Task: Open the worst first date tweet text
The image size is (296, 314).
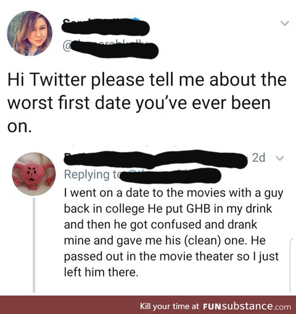Action: [147, 103]
